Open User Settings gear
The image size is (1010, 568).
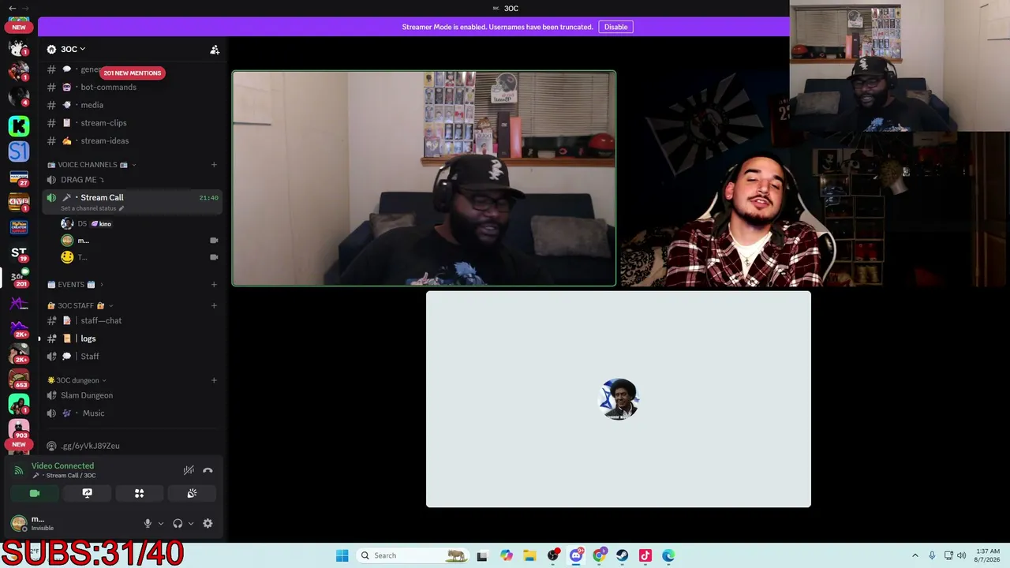[x=208, y=523]
